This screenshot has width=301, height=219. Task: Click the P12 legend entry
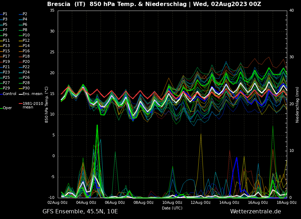pos(24,40)
